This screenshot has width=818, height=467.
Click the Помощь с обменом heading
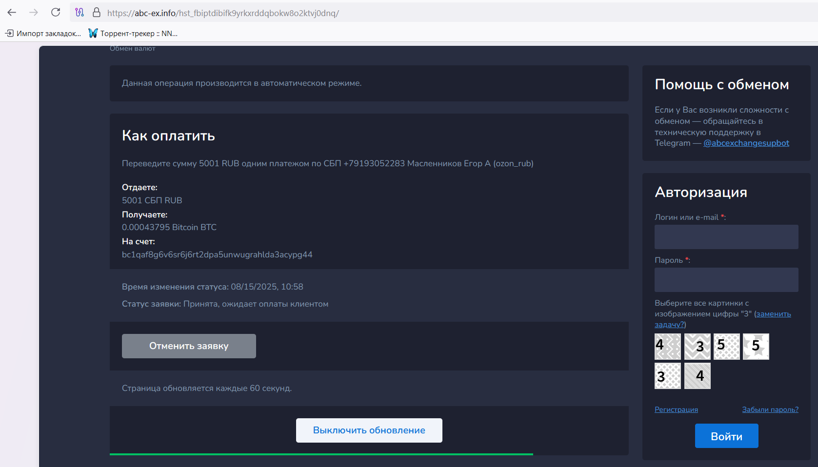click(x=722, y=84)
